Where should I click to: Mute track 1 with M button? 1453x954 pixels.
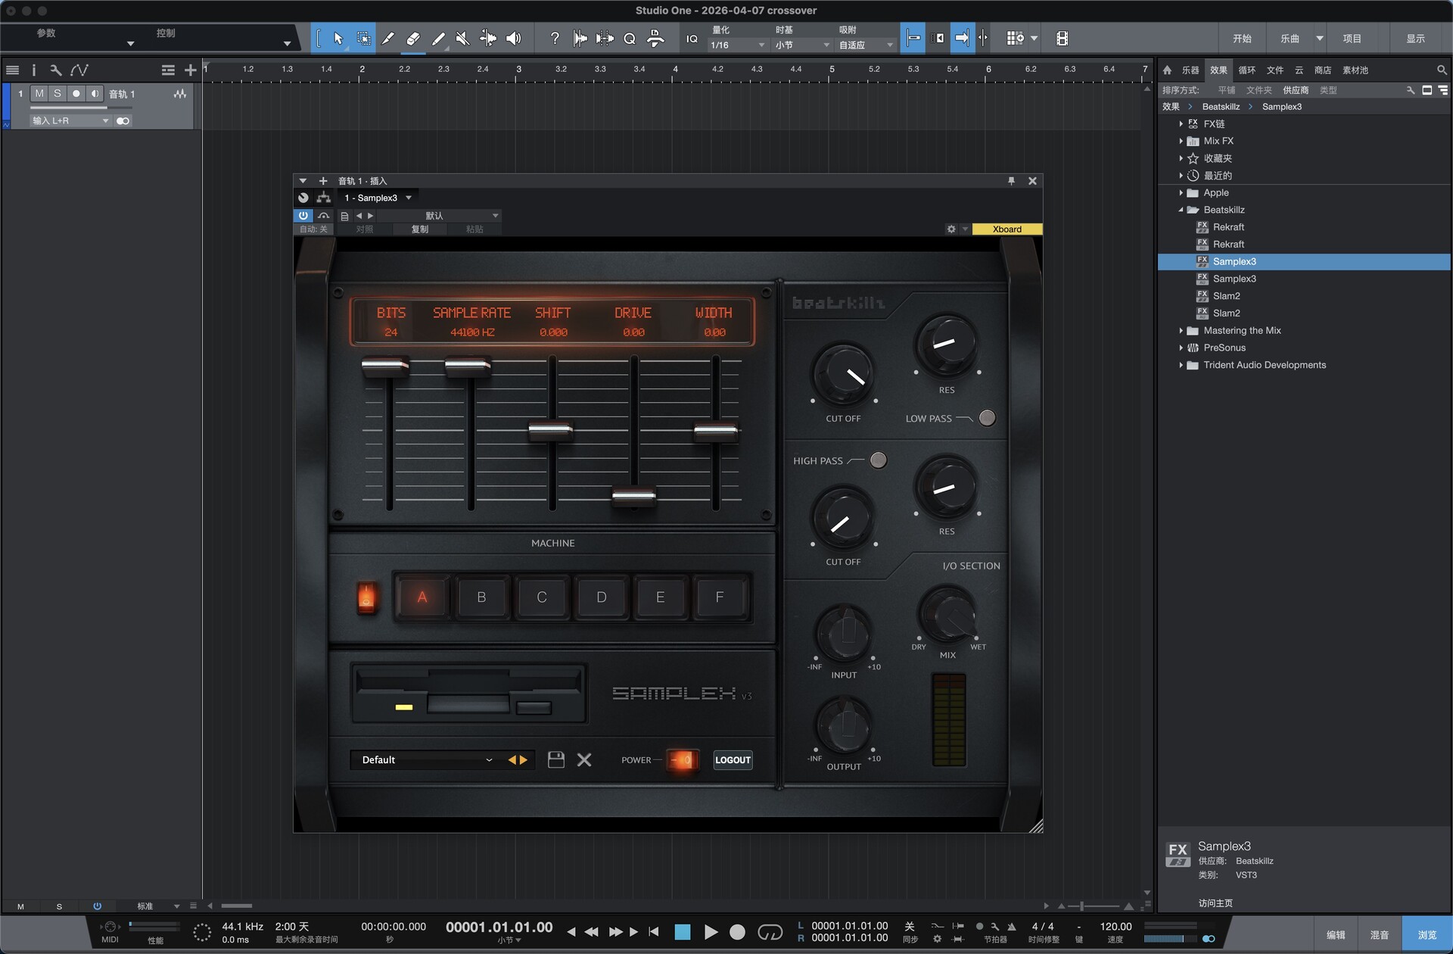pyautogui.click(x=39, y=94)
